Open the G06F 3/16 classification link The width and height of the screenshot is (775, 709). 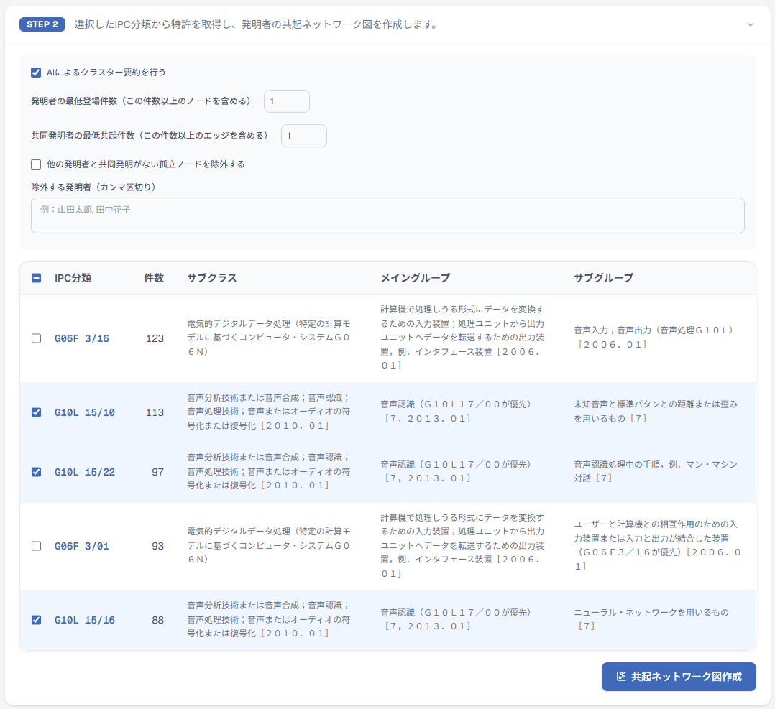tap(82, 338)
